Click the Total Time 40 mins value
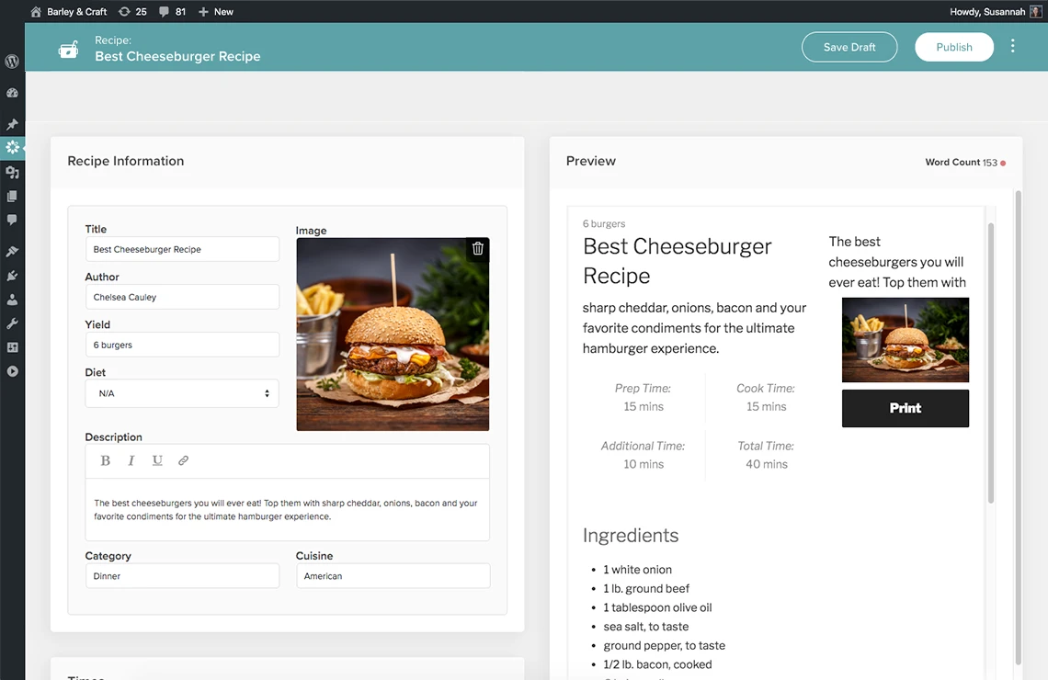This screenshot has width=1048, height=680. tap(766, 464)
